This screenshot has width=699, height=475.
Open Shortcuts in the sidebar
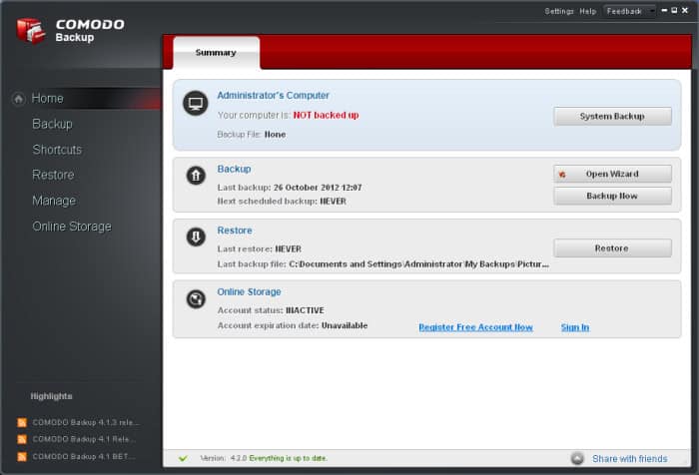pos(57,150)
